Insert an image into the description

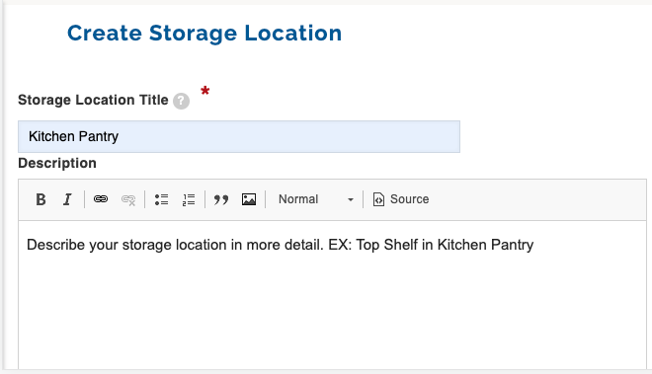point(249,199)
